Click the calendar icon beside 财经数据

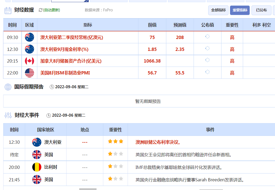coord(8,10)
